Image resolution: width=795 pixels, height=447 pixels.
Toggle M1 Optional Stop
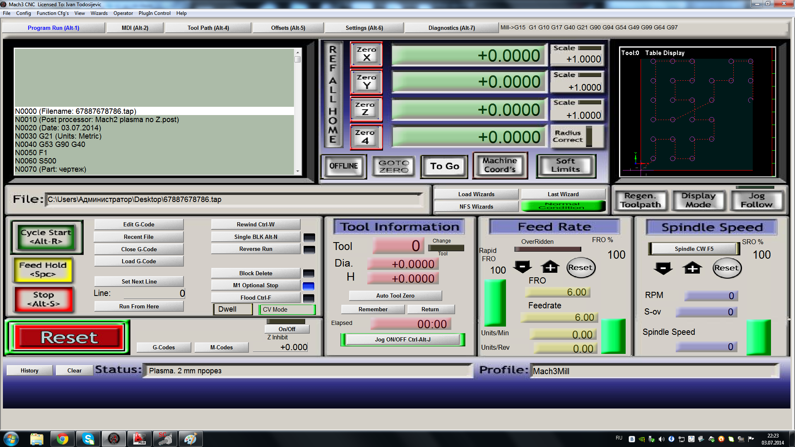click(x=255, y=286)
